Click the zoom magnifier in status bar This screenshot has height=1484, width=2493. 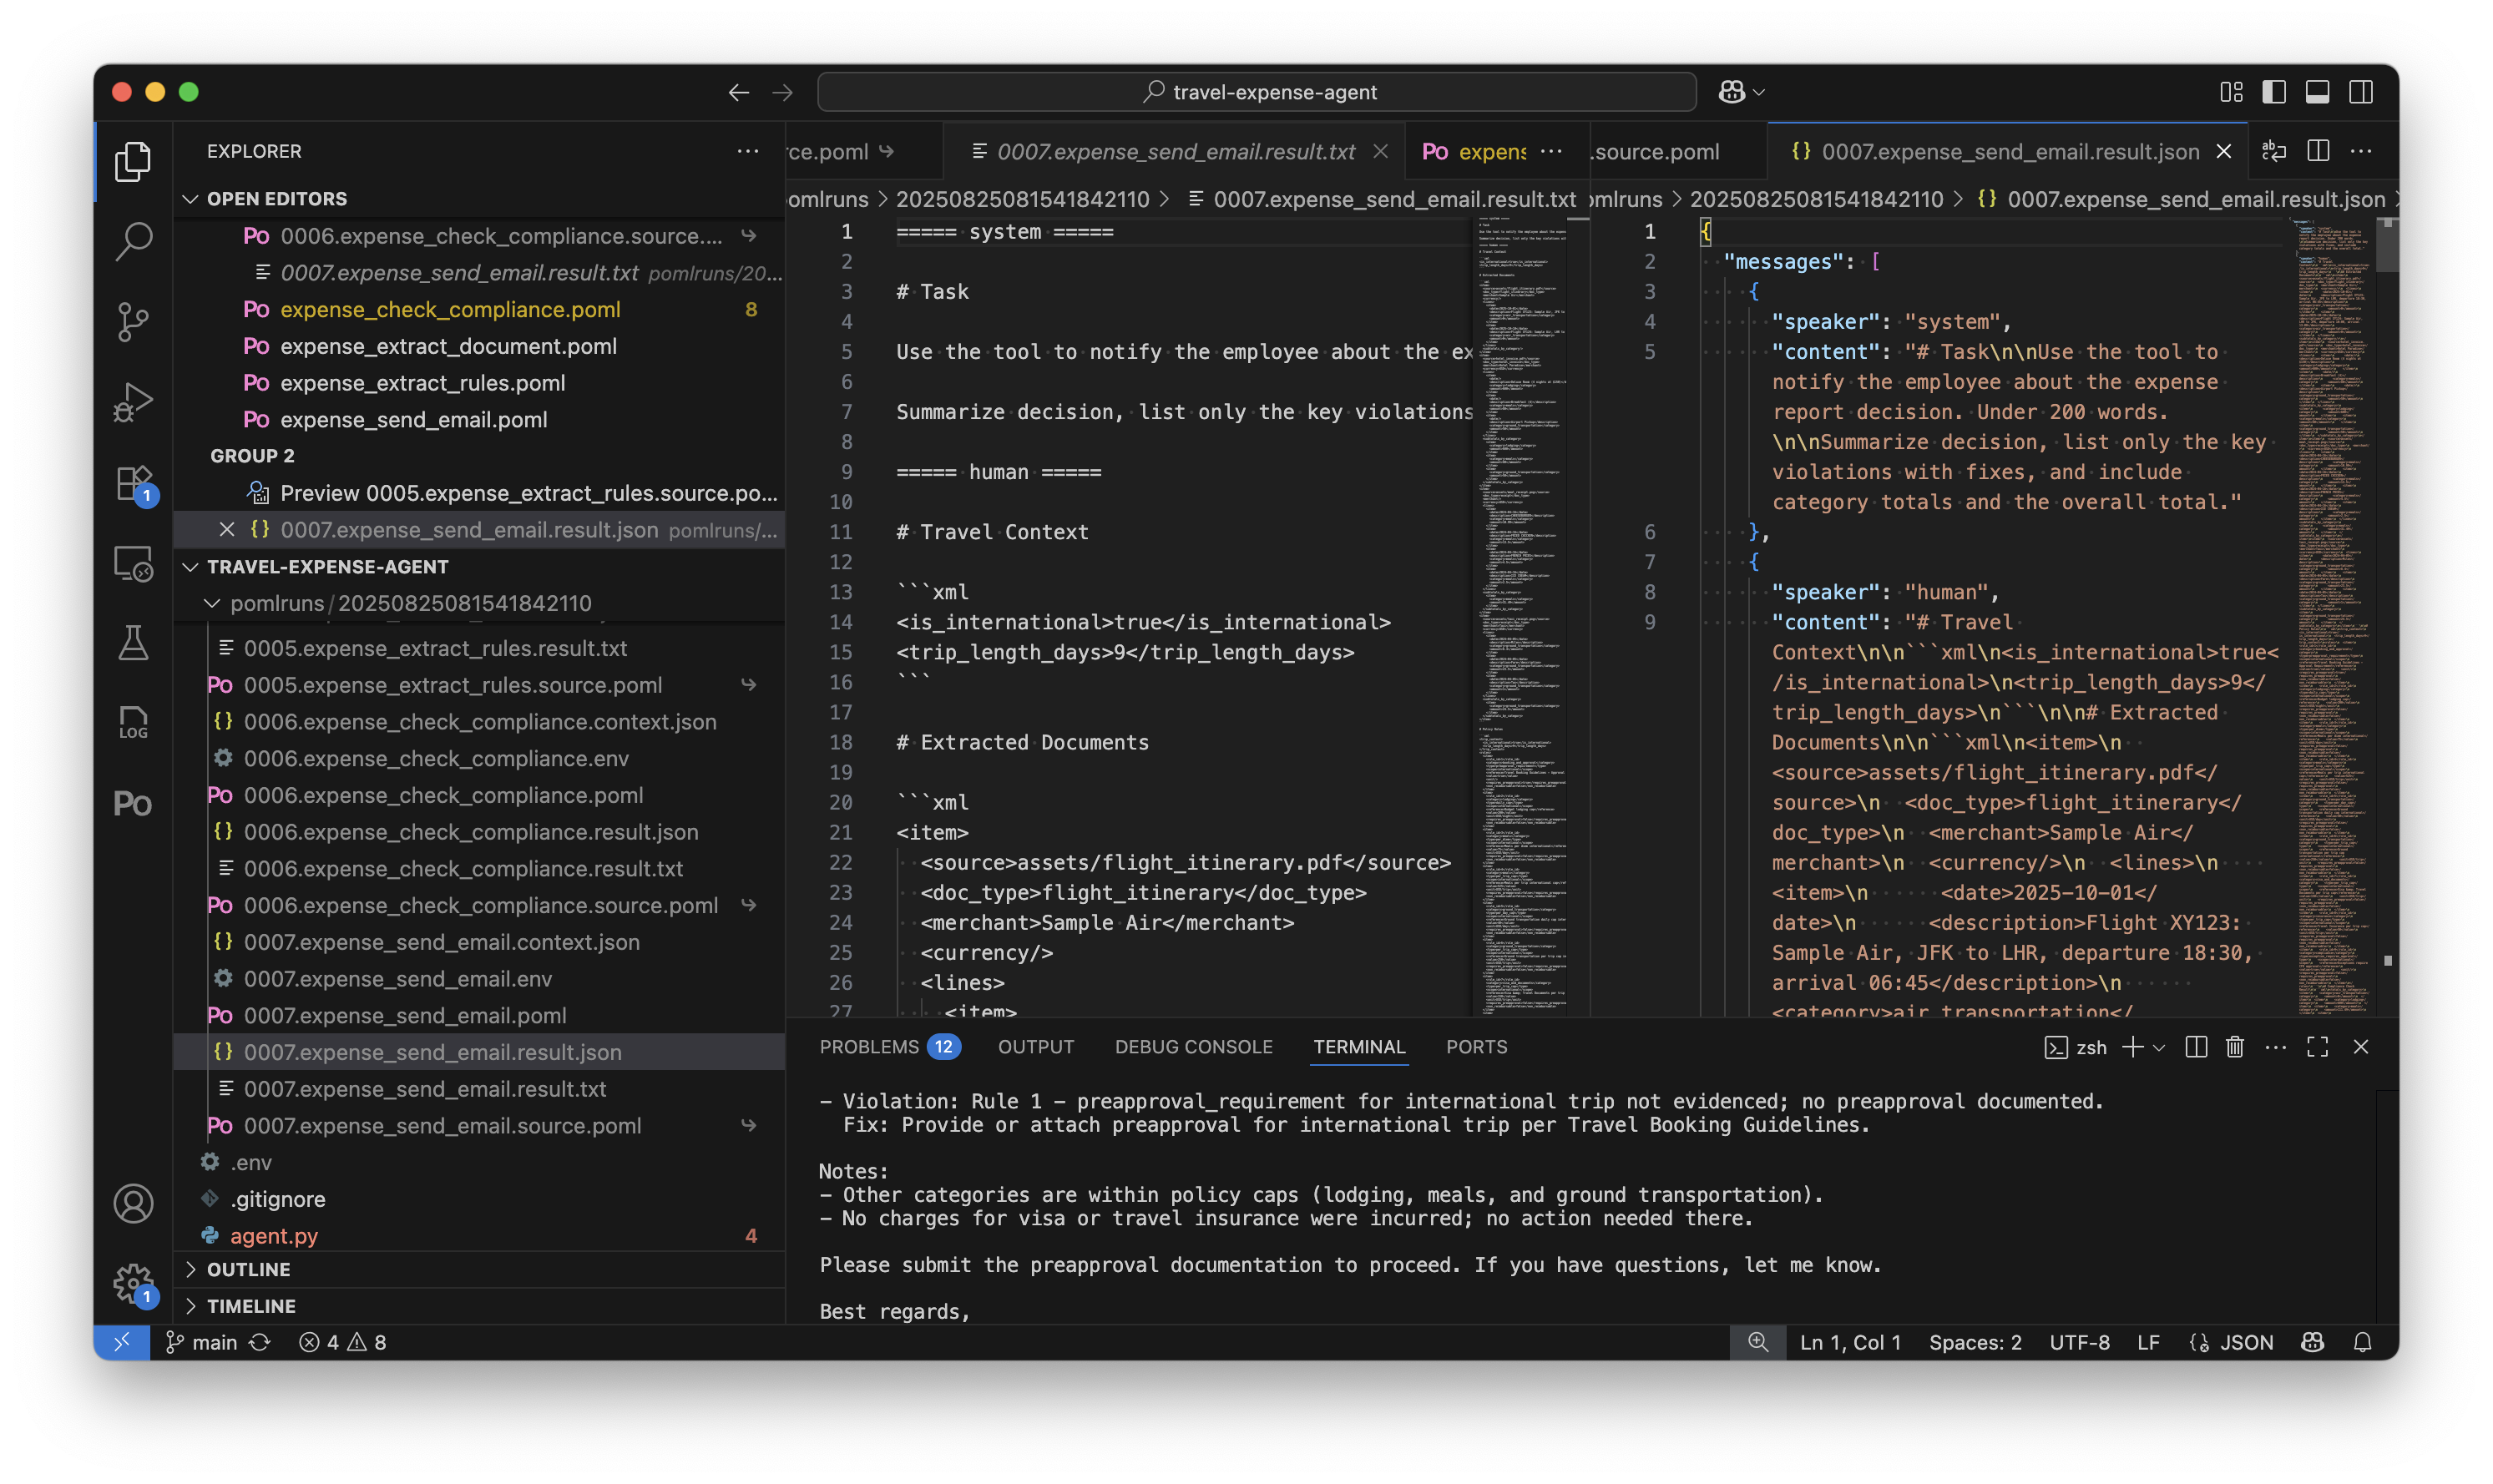(x=1757, y=1342)
